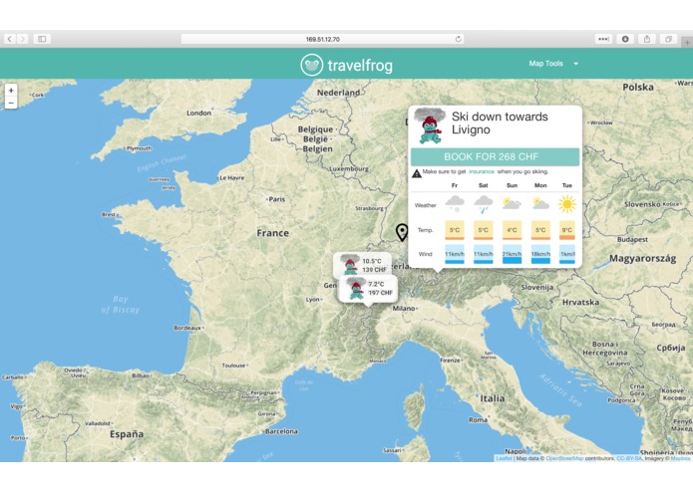Click the Paris label on the map

(x=276, y=199)
